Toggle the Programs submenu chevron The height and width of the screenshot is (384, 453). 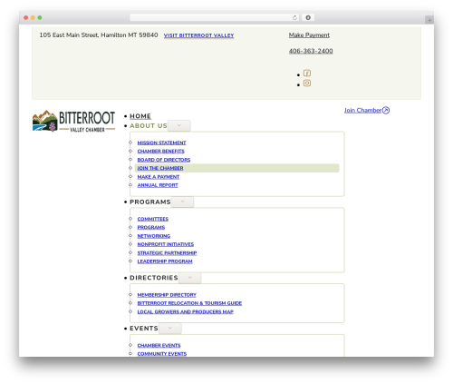[182, 202]
